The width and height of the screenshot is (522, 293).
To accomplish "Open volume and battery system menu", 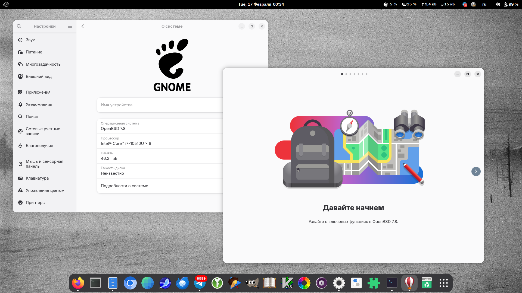I will (507, 4).
